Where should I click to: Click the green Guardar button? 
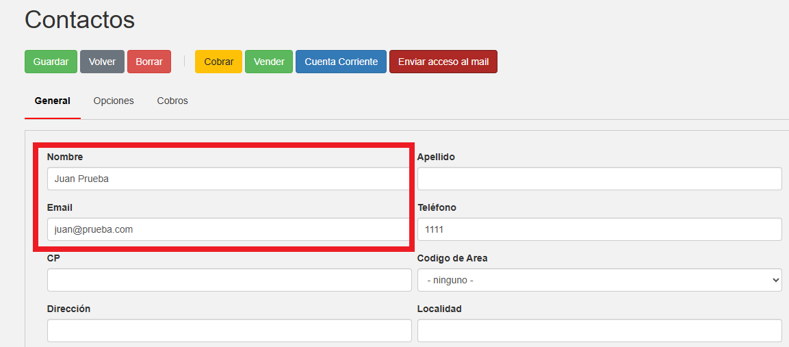(51, 62)
